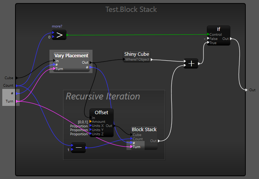Click the Recursive Iteration group label
The height and width of the screenshot is (179, 259).
[103, 96]
